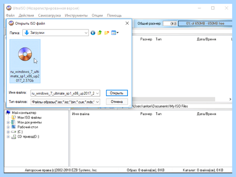This screenshot has width=236, height=177.
Task: Open the Действия menu
Action: (x=26, y=15)
